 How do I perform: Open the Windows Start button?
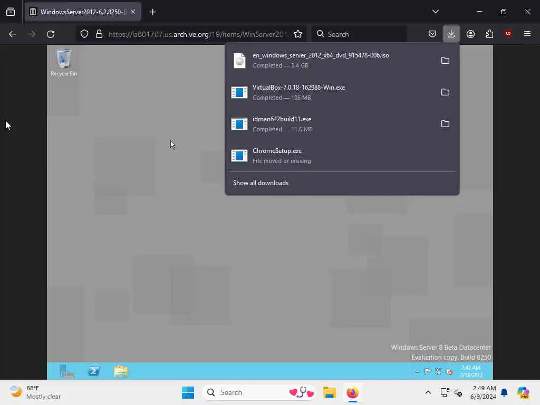(x=188, y=392)
